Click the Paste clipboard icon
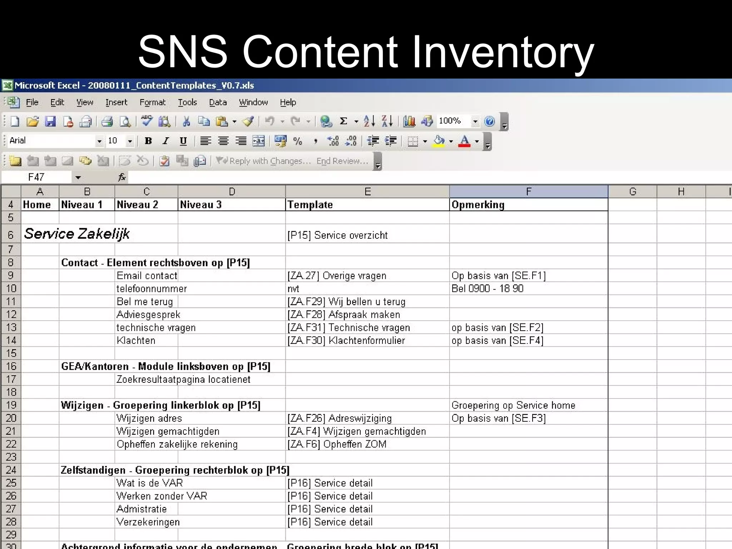Screen dimensions: 732x549 pyautogui.click(x=222, y=122)
